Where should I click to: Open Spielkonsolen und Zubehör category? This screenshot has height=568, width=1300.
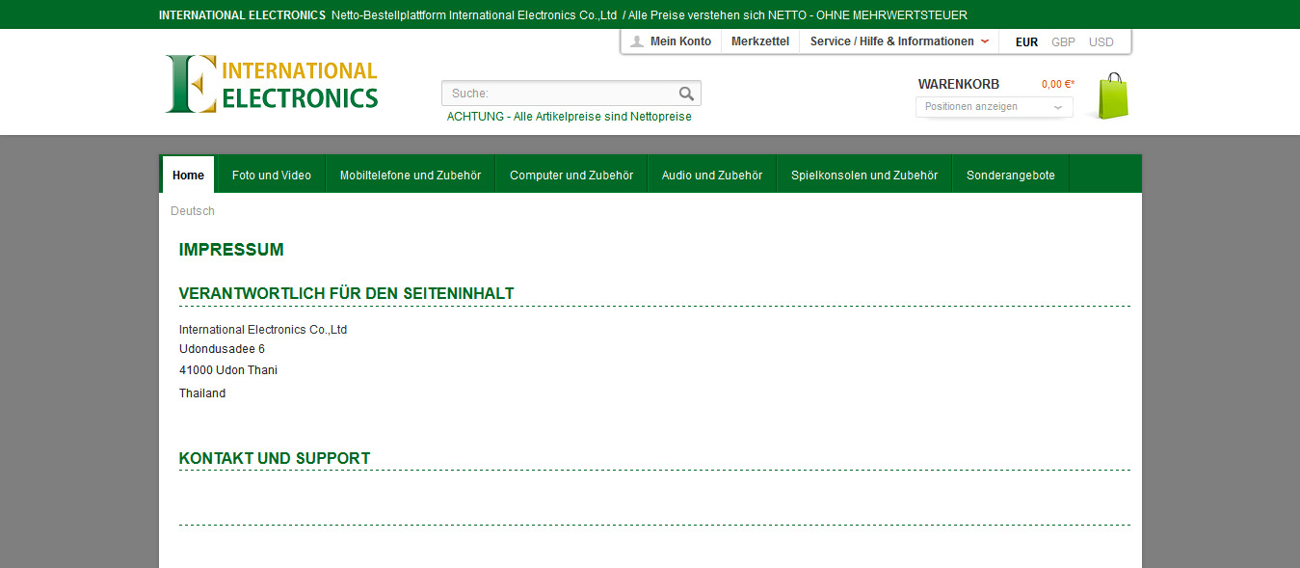(x=864, y=175)
